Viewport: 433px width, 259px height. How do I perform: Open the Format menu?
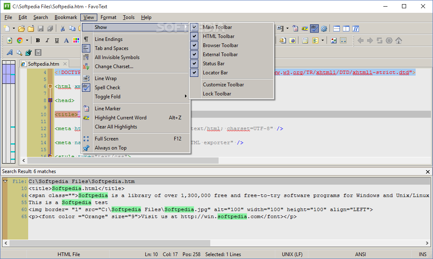108,17
